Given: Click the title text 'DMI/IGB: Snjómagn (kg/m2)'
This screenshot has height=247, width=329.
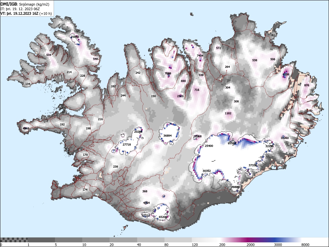Looking at the screenshot, I should 25,4.
